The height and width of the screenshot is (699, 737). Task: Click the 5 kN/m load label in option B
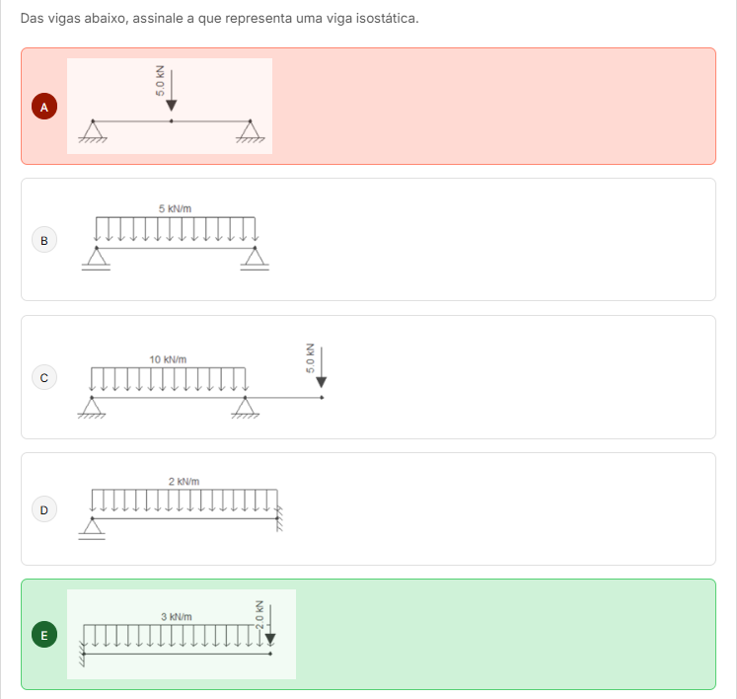[176, 209]
